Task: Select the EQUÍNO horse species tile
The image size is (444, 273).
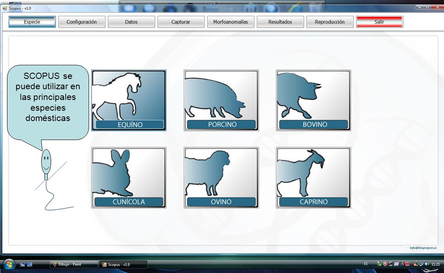Action: pyautogui.click(x=129, y=100)
